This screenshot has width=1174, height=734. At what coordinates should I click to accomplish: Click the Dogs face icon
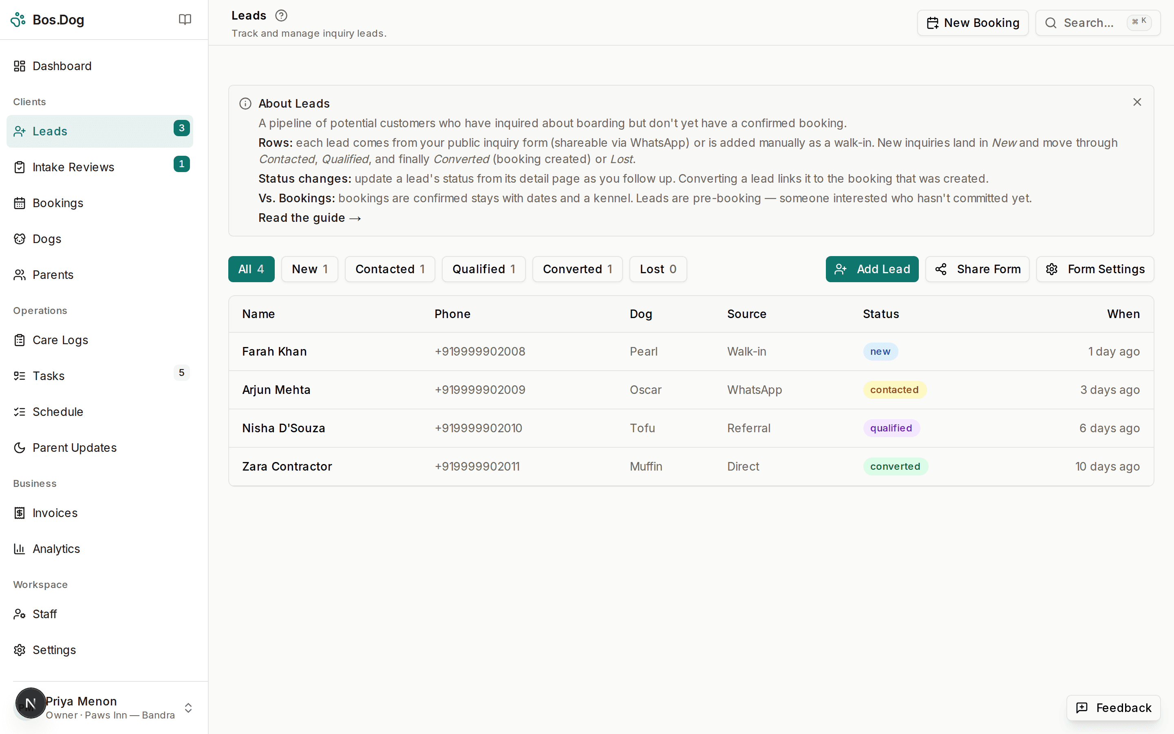coord(20,239)
